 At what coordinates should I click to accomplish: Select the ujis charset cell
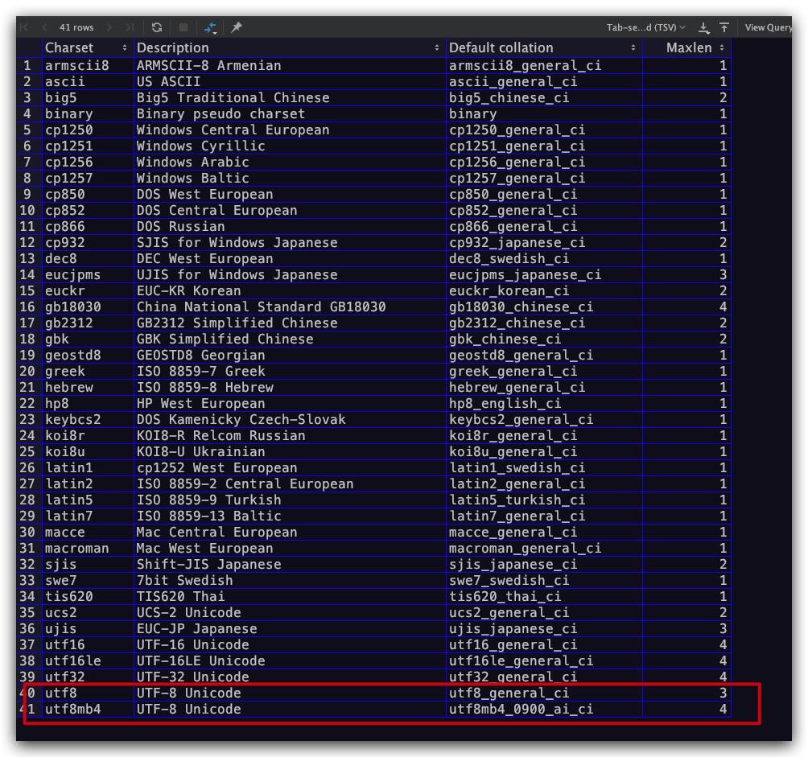tap(88, 628)
